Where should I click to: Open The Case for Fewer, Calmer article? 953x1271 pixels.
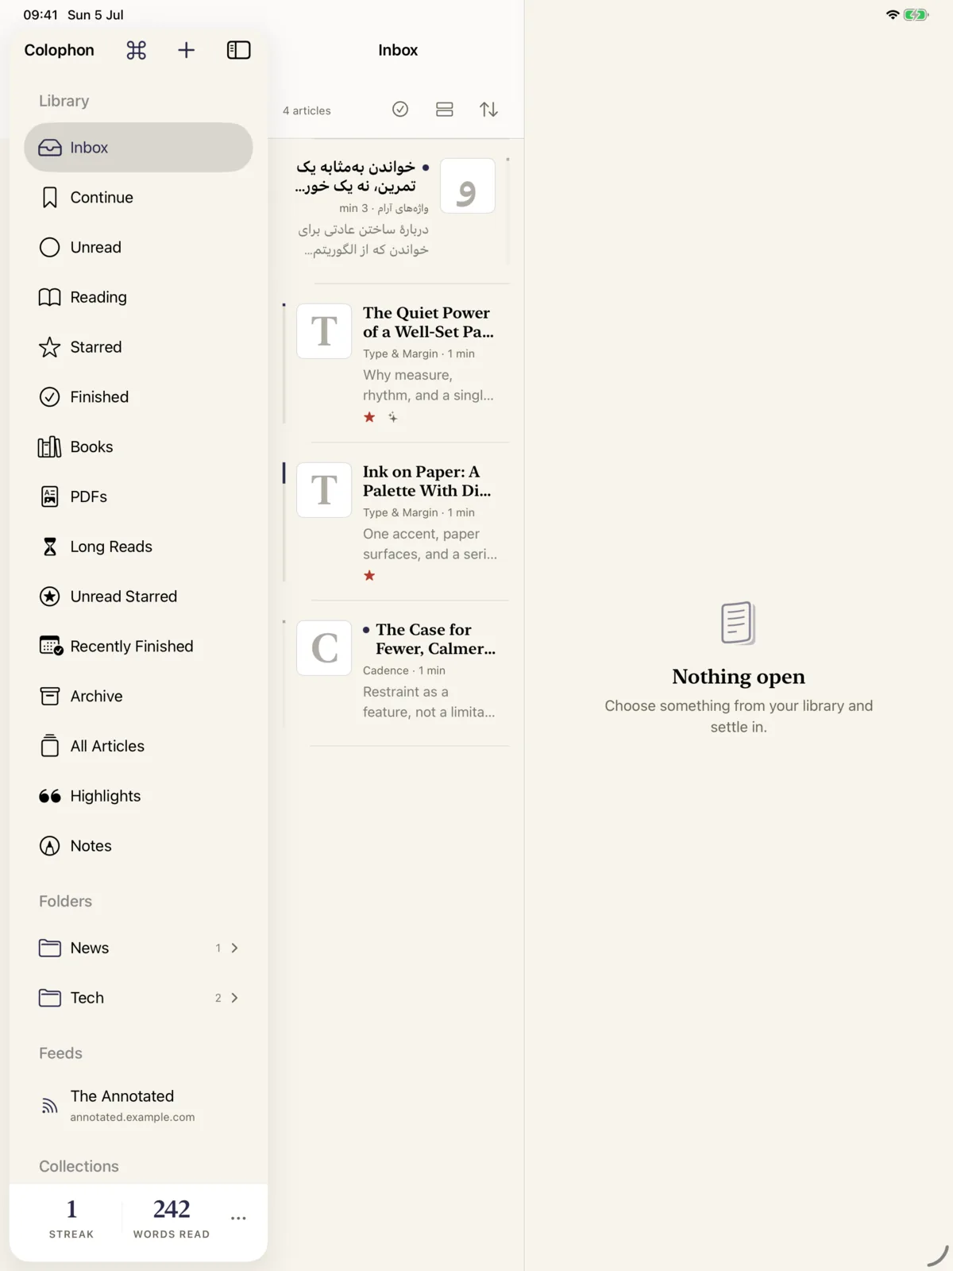(395, 674)
